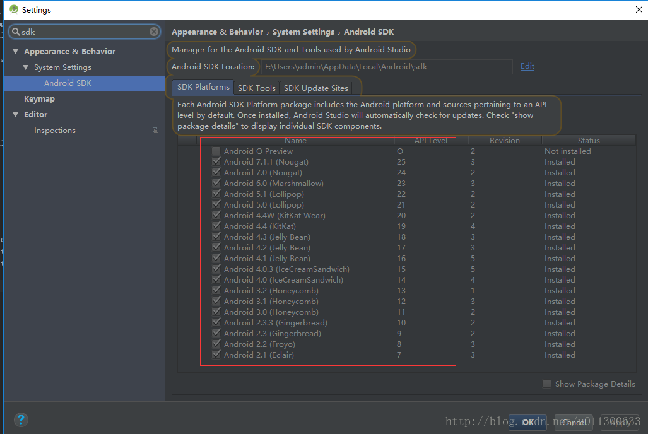
Task: Toggle Android 4.3 (Jelly Bean) checkbox
Action: pos(216,237)
